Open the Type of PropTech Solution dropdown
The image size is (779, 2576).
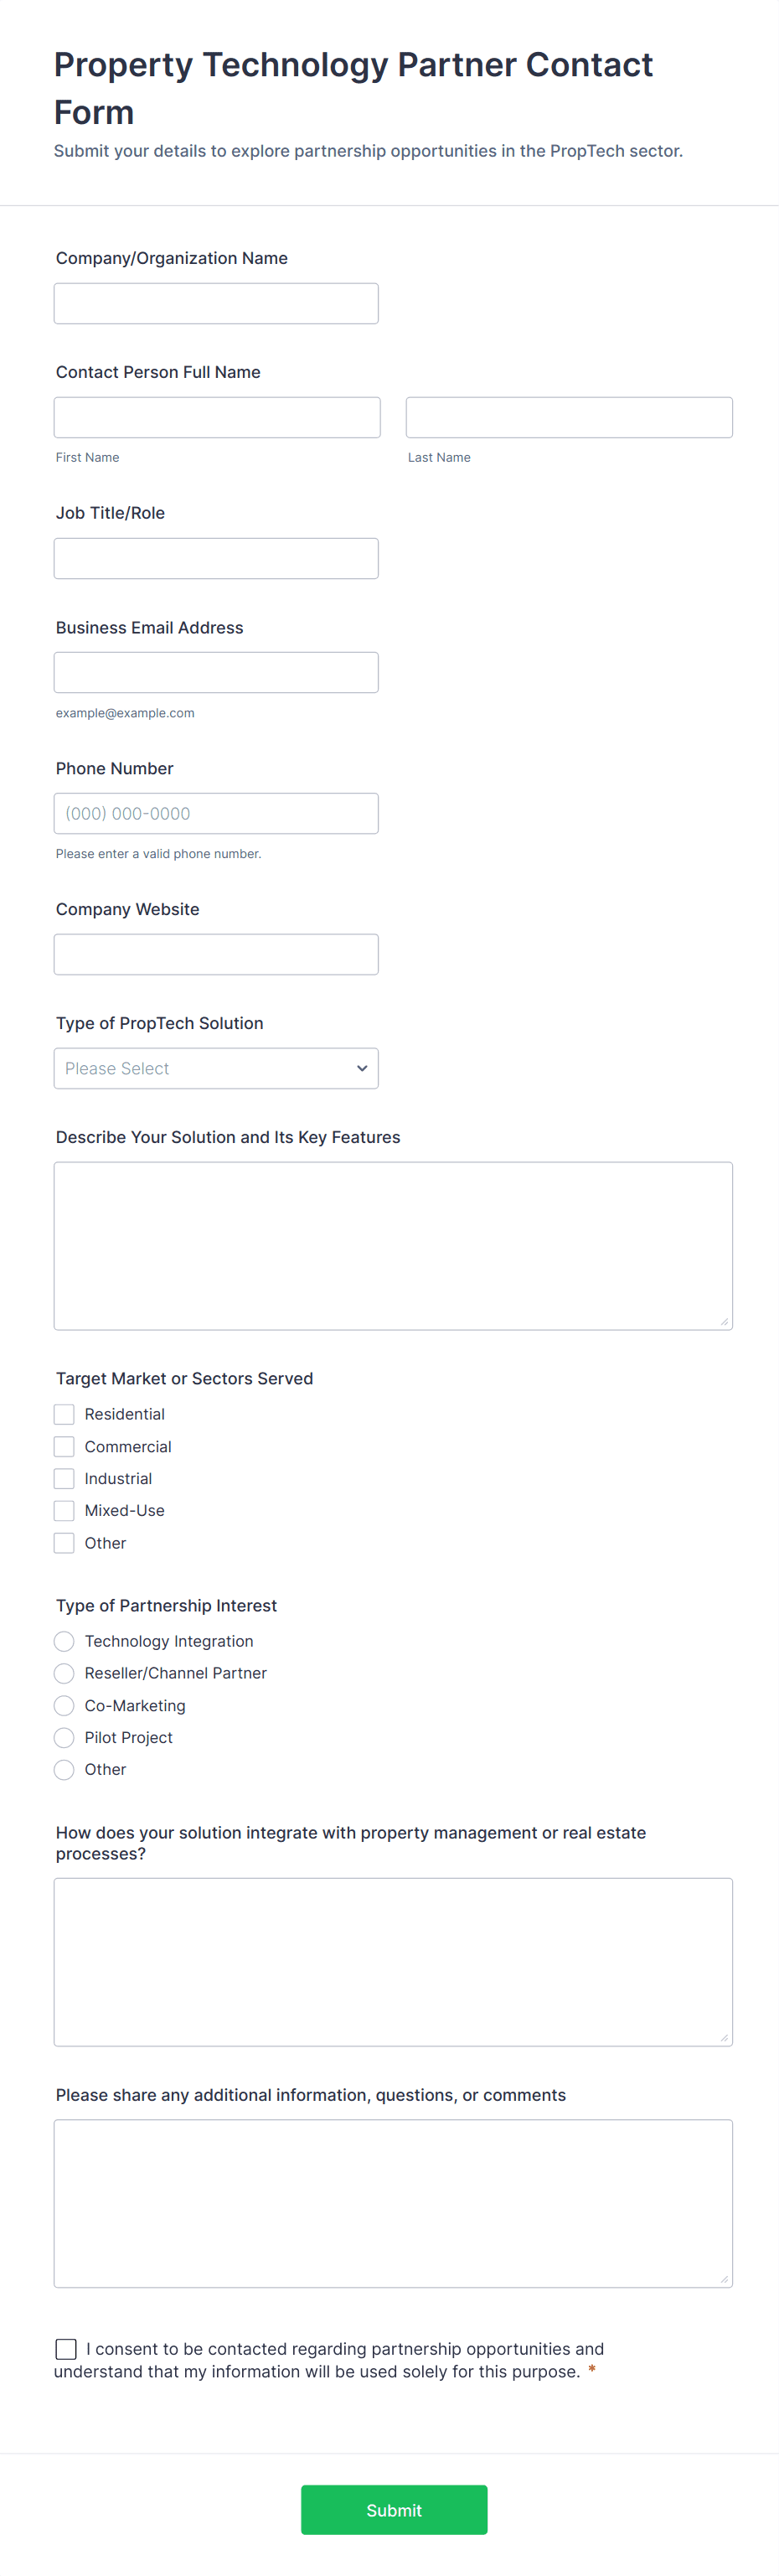(216, 1068)
